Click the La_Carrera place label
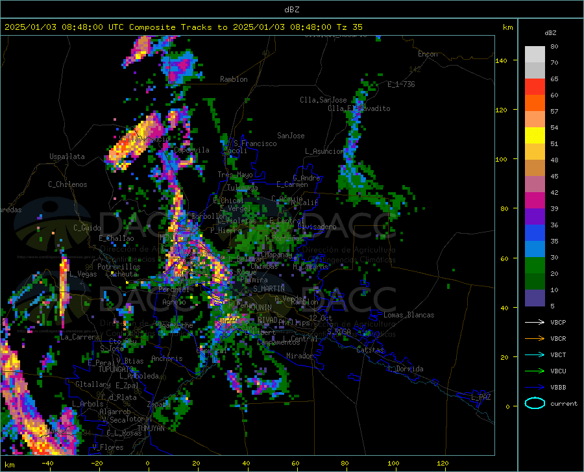Image resolution: width=584 pixels, height=472 pixels. 80,337
